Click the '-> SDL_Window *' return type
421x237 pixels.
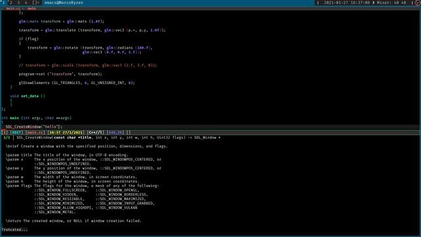[x=205, y=138]
